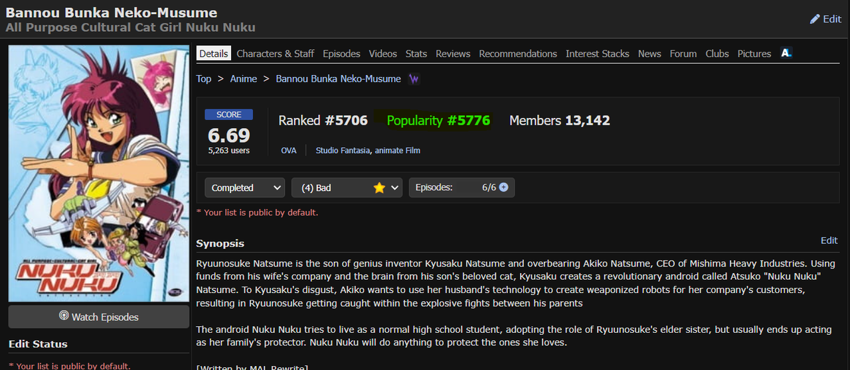This screenshot has height=370, width=850.
Task: Switch to Characters & Staff tab
Action: (276, 54)
